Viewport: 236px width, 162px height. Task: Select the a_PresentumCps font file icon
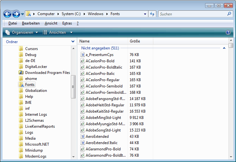[x=82, y=55]
